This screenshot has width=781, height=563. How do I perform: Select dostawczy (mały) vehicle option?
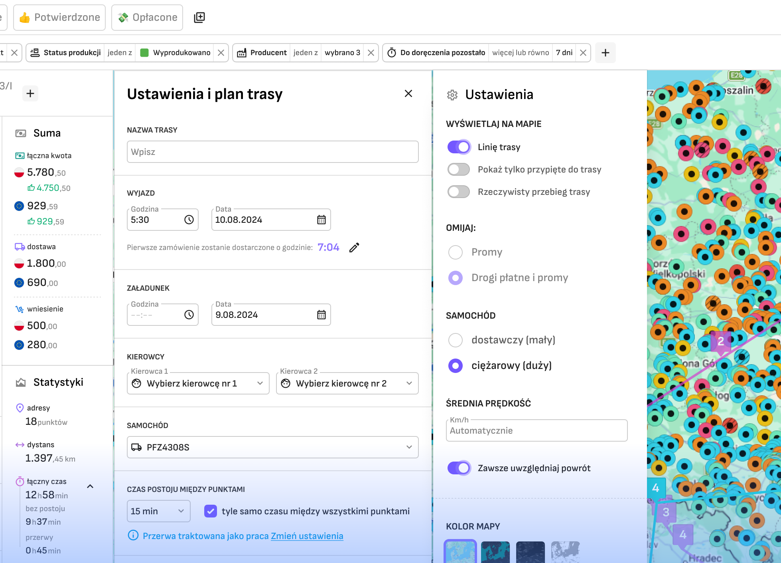(x=456, y=340)
